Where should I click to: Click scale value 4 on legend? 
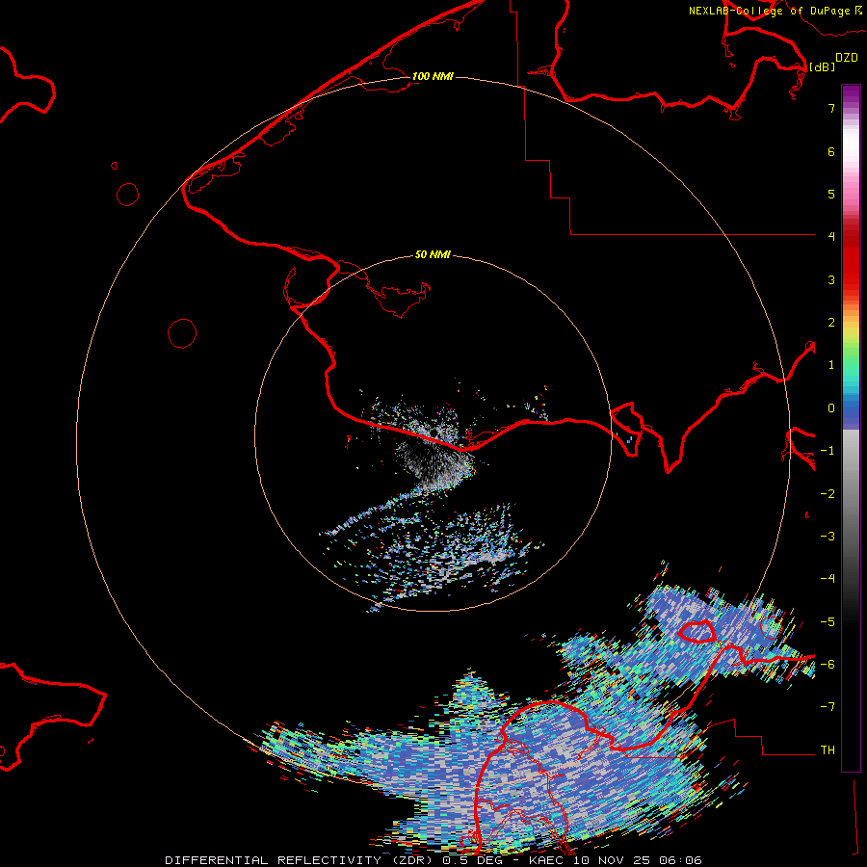coord(831,237)
